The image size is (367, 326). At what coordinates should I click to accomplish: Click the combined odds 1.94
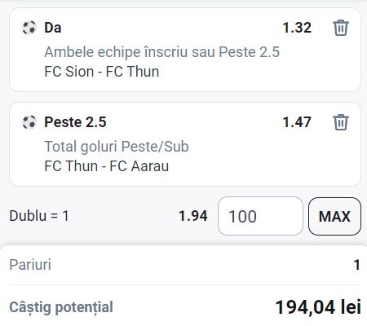(193, 216)
